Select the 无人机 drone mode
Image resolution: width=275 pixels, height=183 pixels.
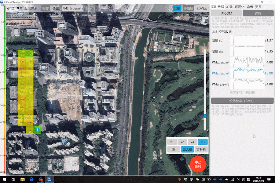(187, 149)
